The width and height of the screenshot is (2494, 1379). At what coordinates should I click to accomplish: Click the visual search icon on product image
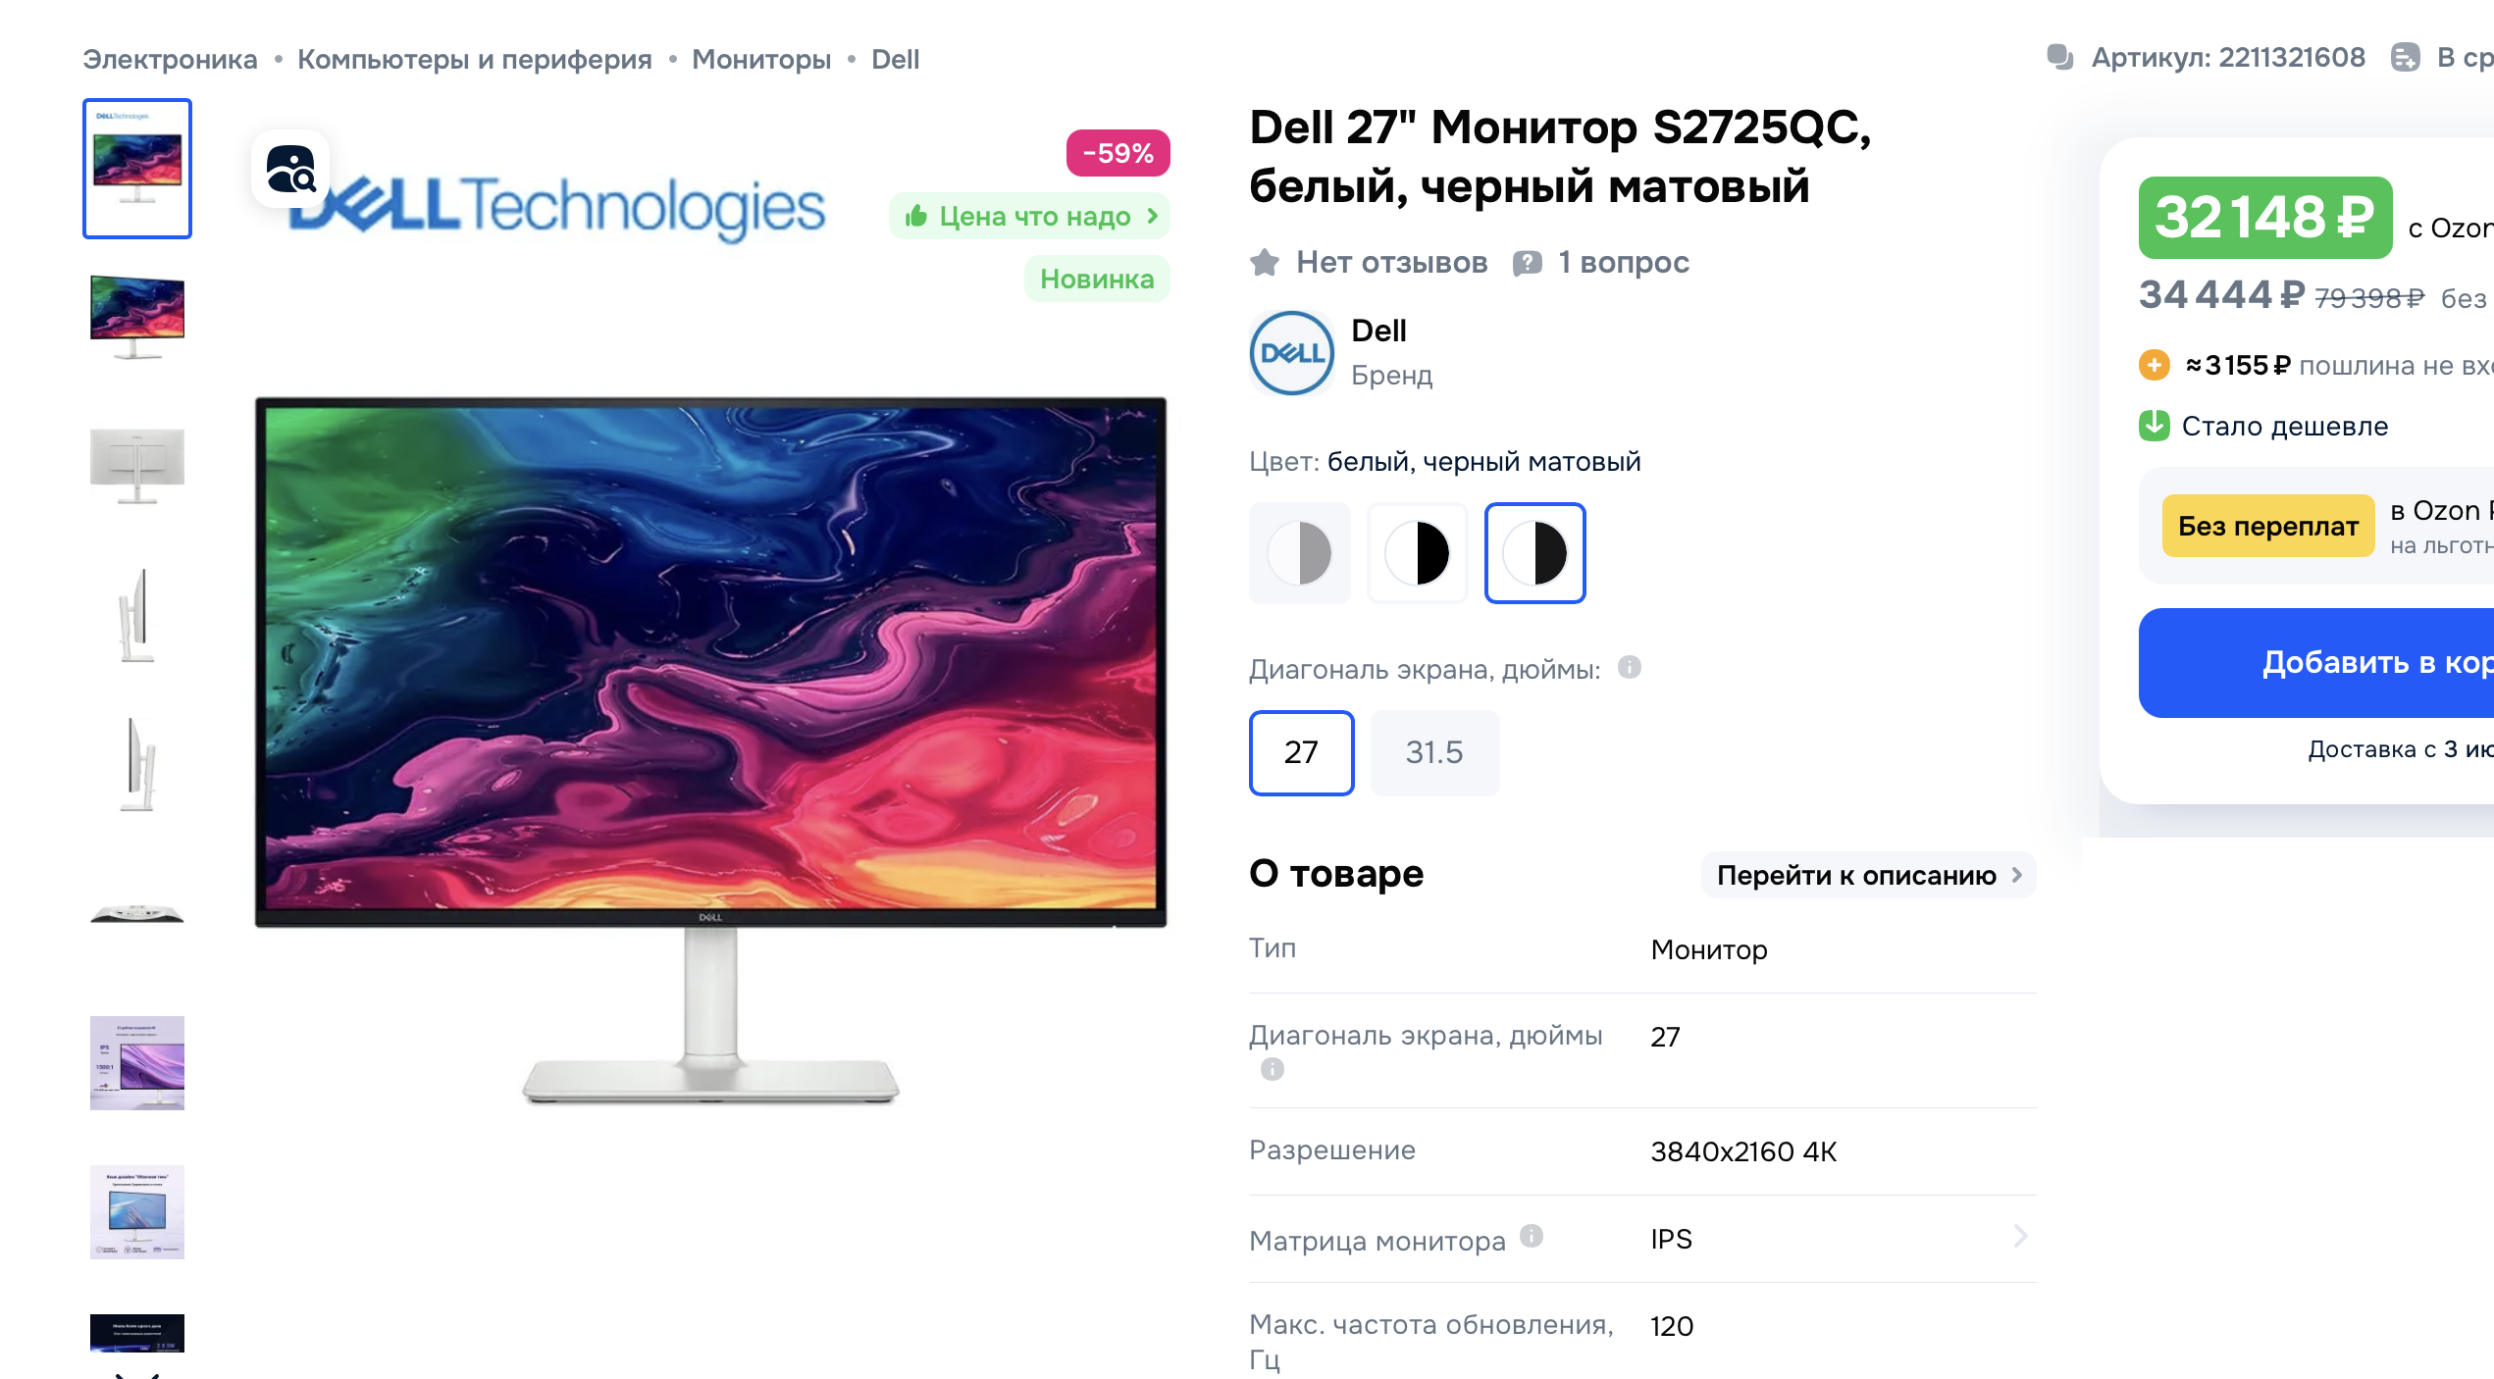(x=290, y=169)
